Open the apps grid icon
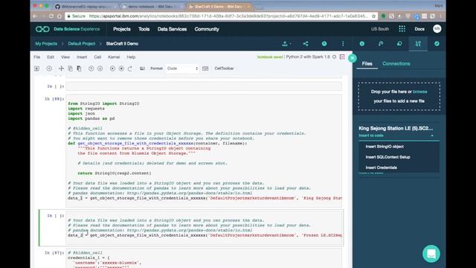This screenshot has height=268, width=476. tap(402, 29)
